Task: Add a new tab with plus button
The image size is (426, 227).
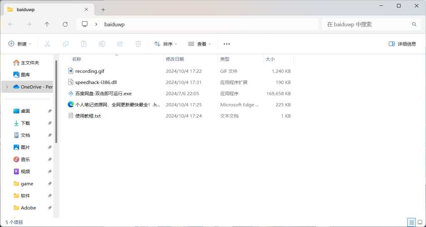Action: 103,10
